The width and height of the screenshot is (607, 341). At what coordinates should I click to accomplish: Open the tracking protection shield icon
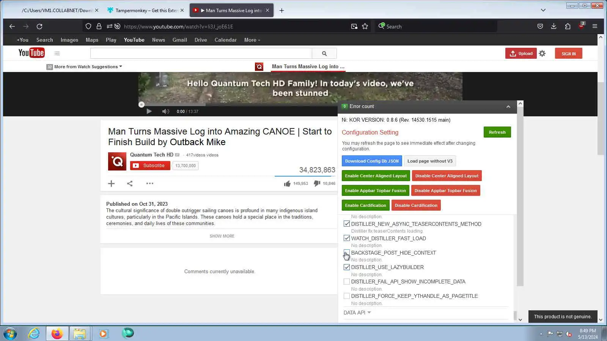(88, 27)
